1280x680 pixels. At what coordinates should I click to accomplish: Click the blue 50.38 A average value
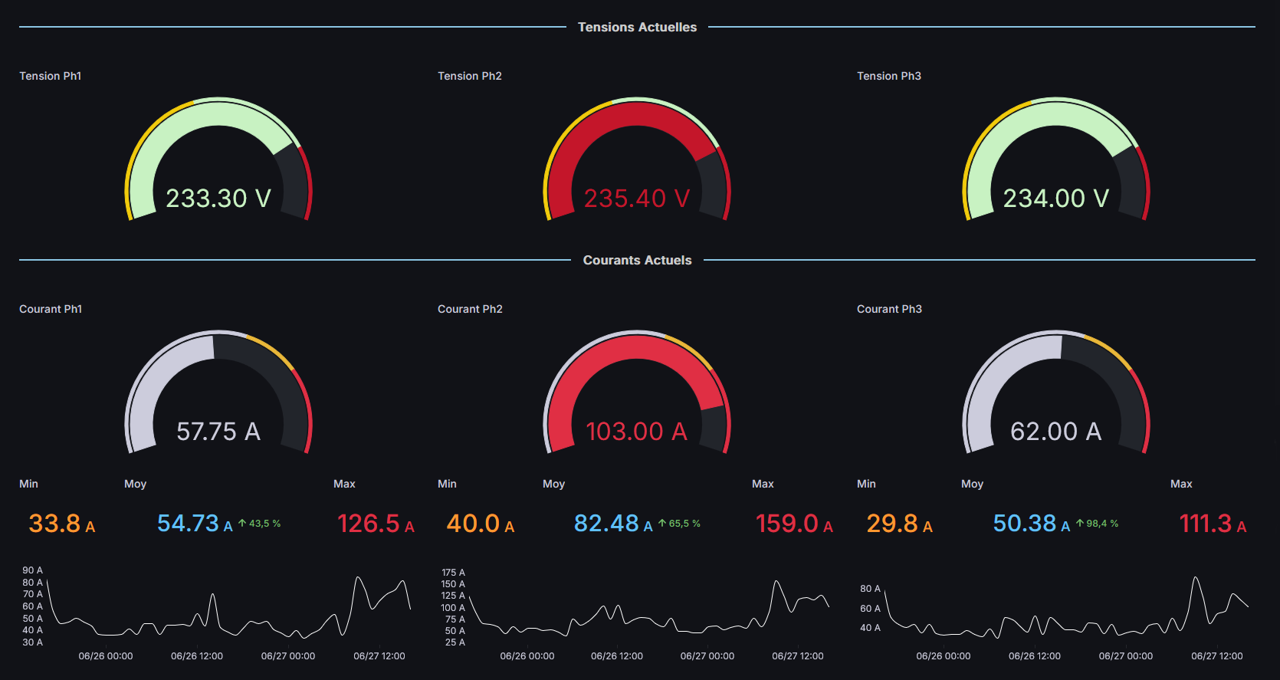(x=1031, y=524)
